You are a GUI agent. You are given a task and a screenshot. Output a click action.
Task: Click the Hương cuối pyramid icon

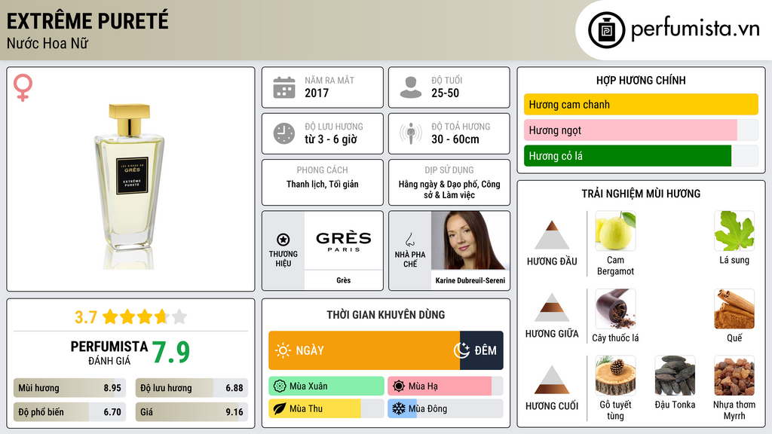pos(552,380)
